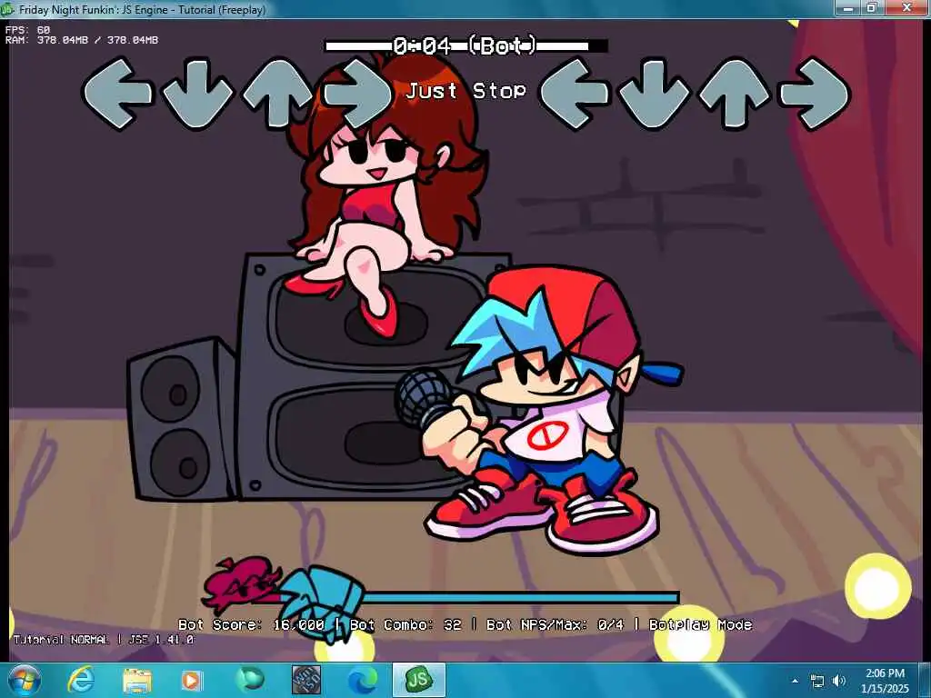Image resolution: width=931 pixels, height=698 pixels.
Task: Click the opponent's right arrow receptor
Action: tap(358, 94)
